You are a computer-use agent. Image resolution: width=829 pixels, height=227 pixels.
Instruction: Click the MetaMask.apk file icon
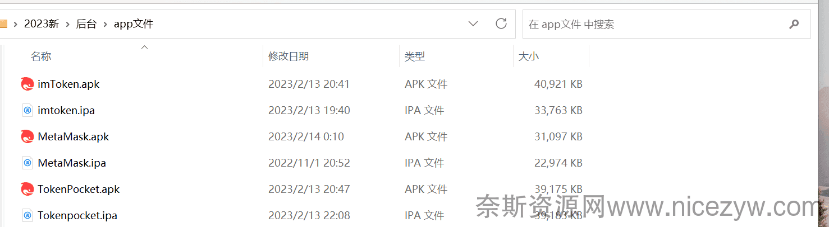pyautogui.click(x=28, y=137)
